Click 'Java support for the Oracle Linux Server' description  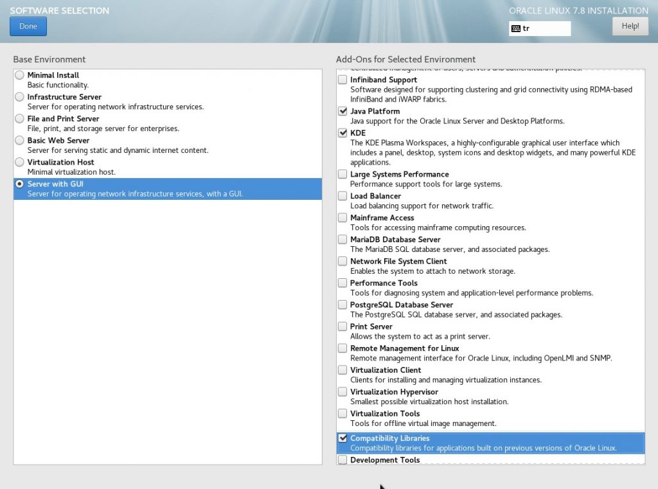(x=458, y=121)
